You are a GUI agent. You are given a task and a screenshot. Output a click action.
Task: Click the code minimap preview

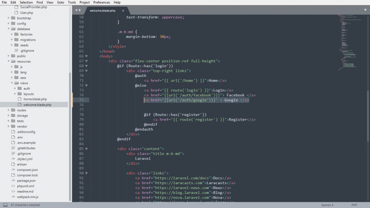(349, 43)
